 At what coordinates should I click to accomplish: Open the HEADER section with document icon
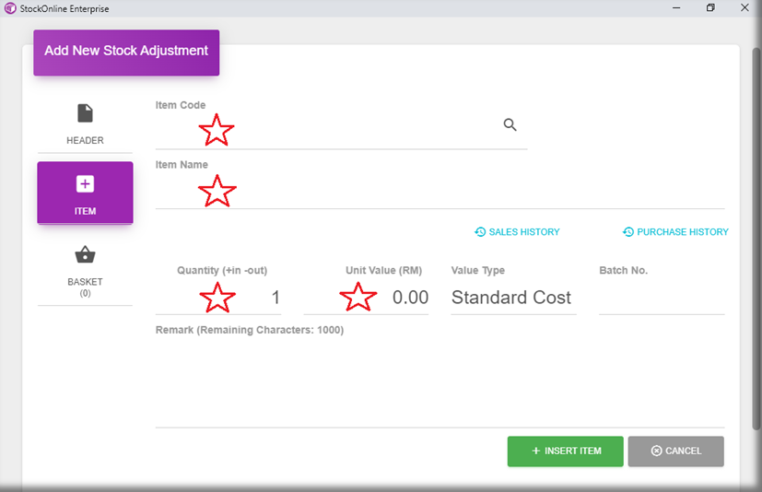85,124
